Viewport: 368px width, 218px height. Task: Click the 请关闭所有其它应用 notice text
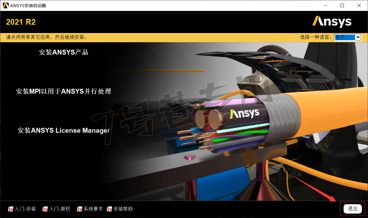(x=47, y=37)
